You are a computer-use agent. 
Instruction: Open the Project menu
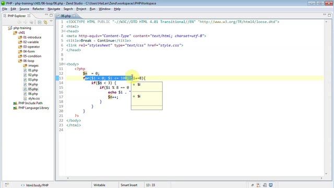tap(81, 9)
